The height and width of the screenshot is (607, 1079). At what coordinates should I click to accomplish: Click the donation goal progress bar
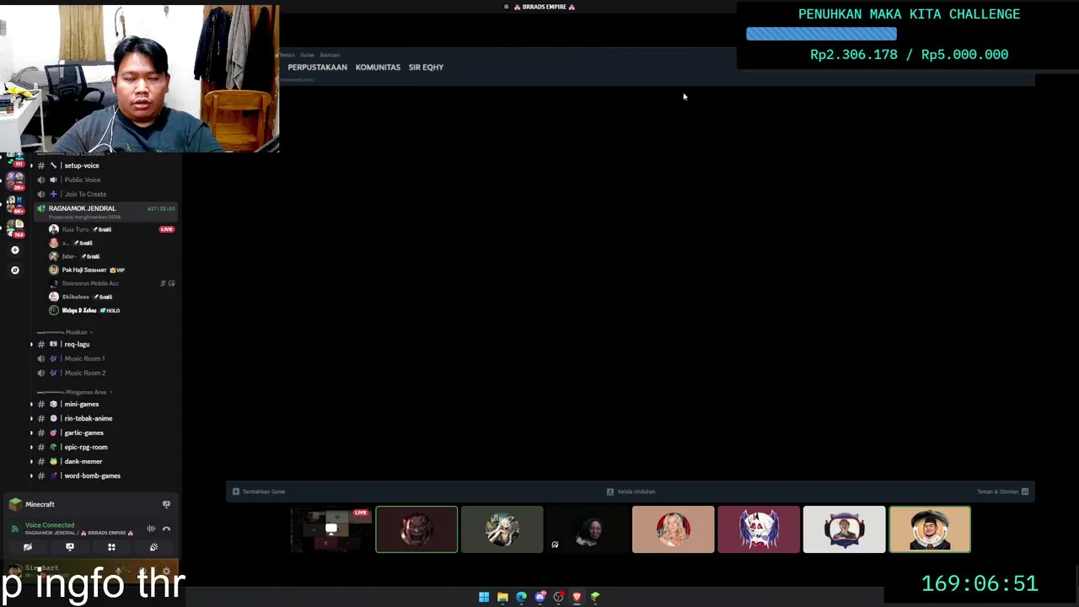821,34
